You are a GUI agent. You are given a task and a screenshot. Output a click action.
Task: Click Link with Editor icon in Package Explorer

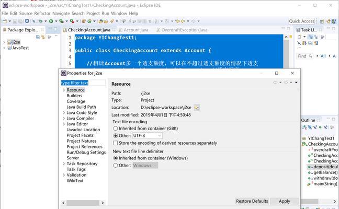click(43, 37)
